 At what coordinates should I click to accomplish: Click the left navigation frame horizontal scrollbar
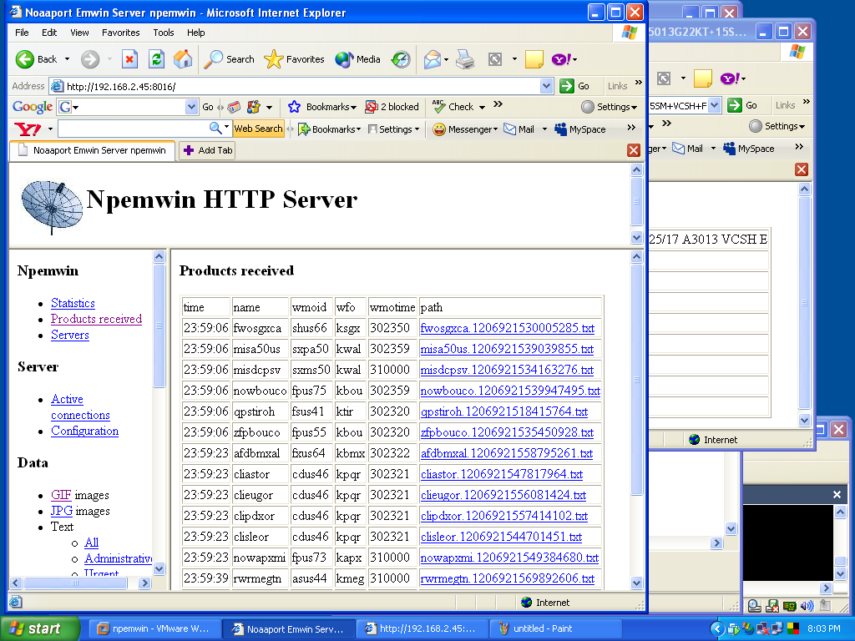(76, 583)
